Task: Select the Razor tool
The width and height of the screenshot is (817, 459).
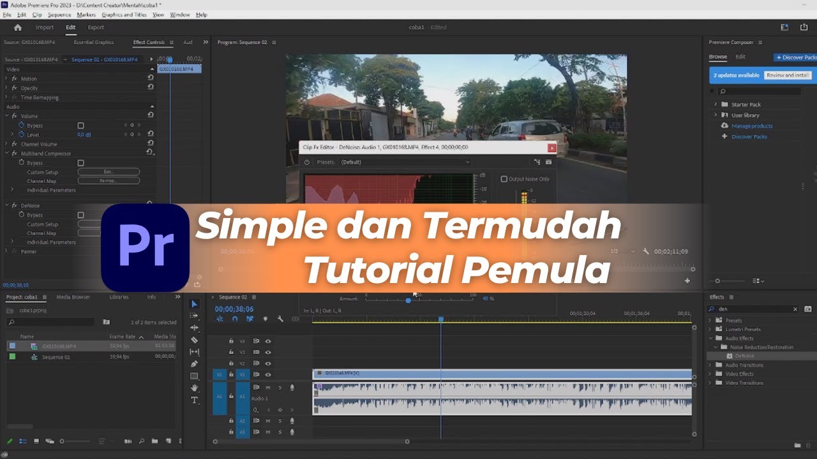Action: pos(195,340)
